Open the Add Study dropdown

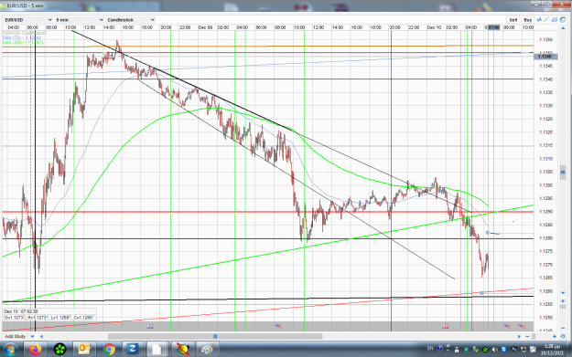pyautogui.click(x=20, y=336)
